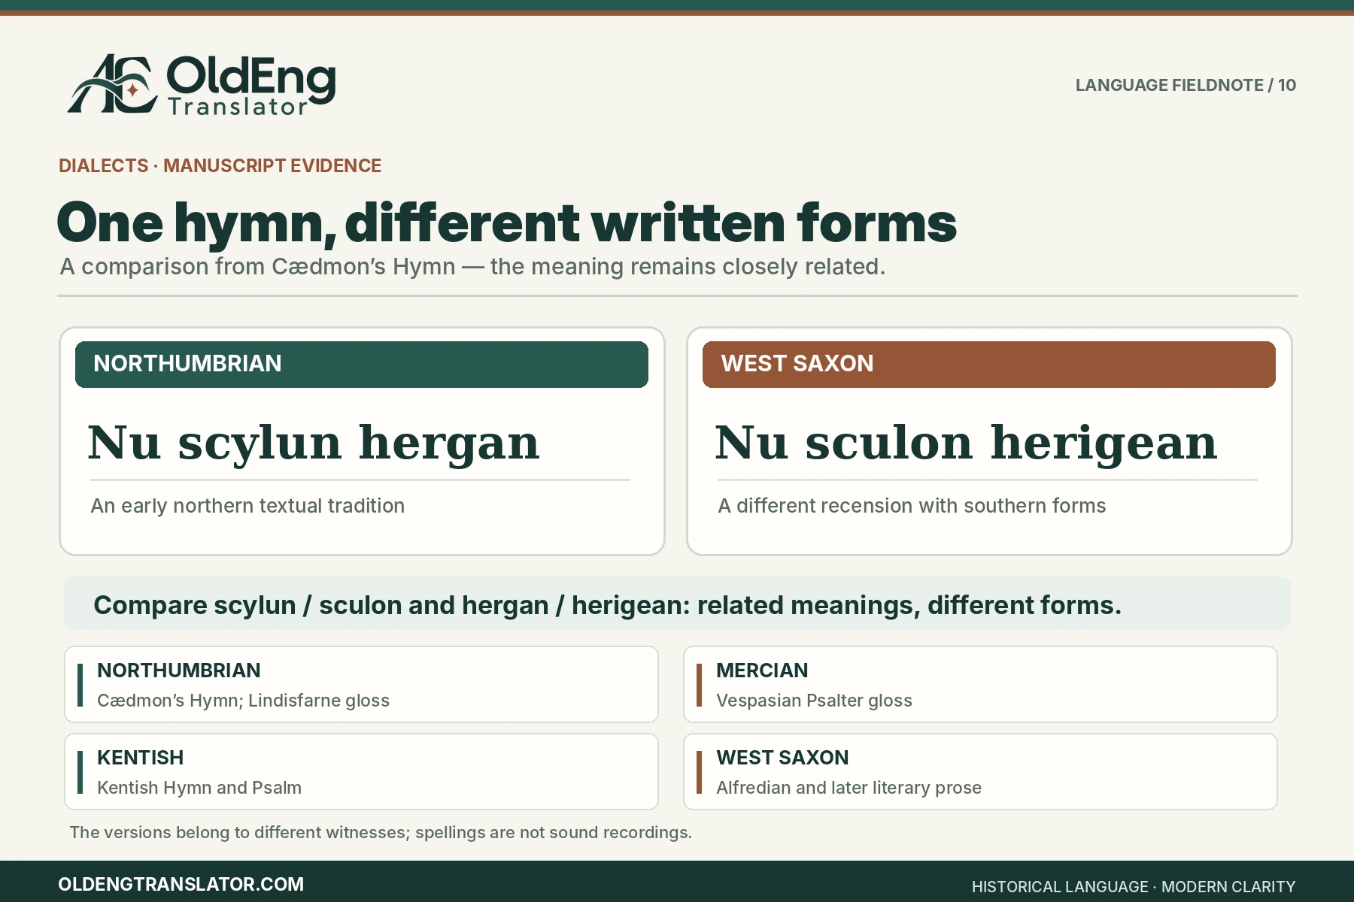Select 'DIALECTS · MANUSCRIPT EVIDENCE' kicker text
This screenshot has width=1354, height=902.
coord(220,165)
